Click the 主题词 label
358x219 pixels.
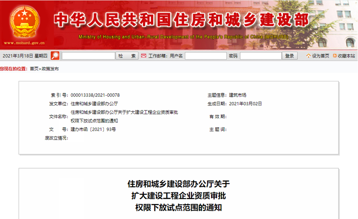[218, 129]
